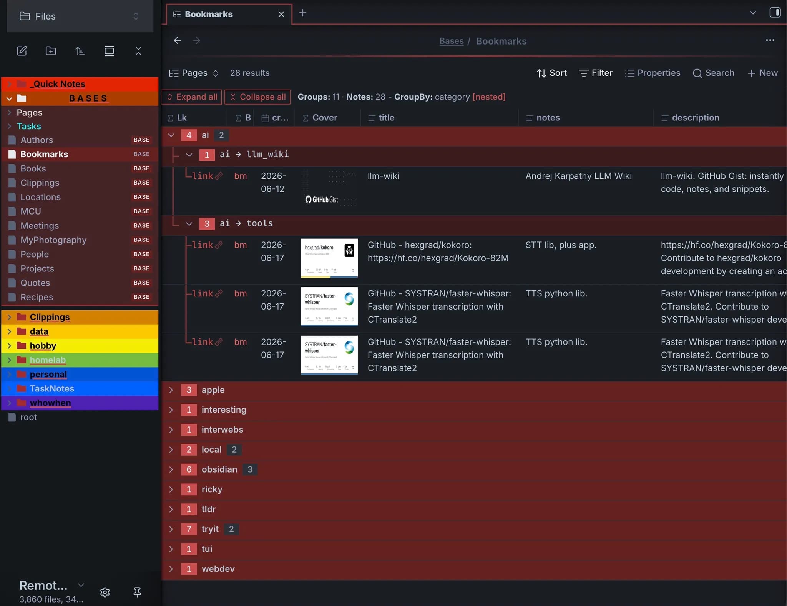This screenshot has height=606, width=787.
Task: Follow the Bases breadcrumb link
Action: [452, 41]
